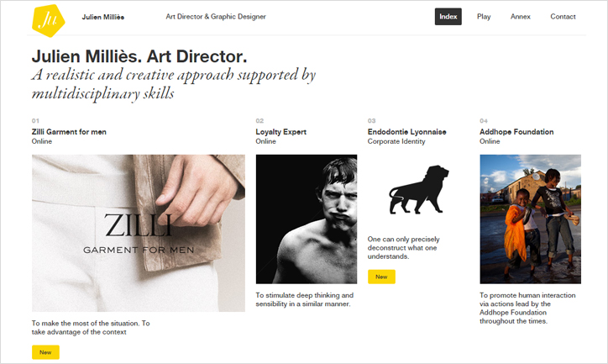Viewport: 608px width, 364px height.
Task: Open the Annex menu item
Action: [x=520, y=17]
